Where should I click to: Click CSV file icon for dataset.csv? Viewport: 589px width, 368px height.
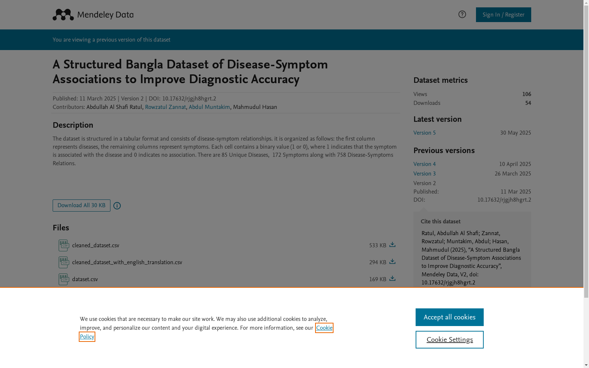click(64, 279)
